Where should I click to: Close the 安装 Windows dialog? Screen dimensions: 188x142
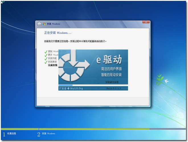pyautogui.click(x=146, y=22)
